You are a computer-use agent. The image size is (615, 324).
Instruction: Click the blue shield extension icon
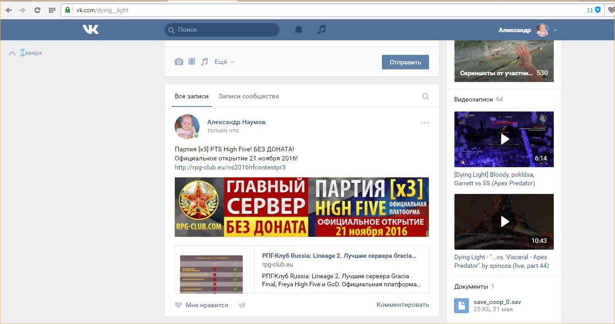tap(598, 10)
